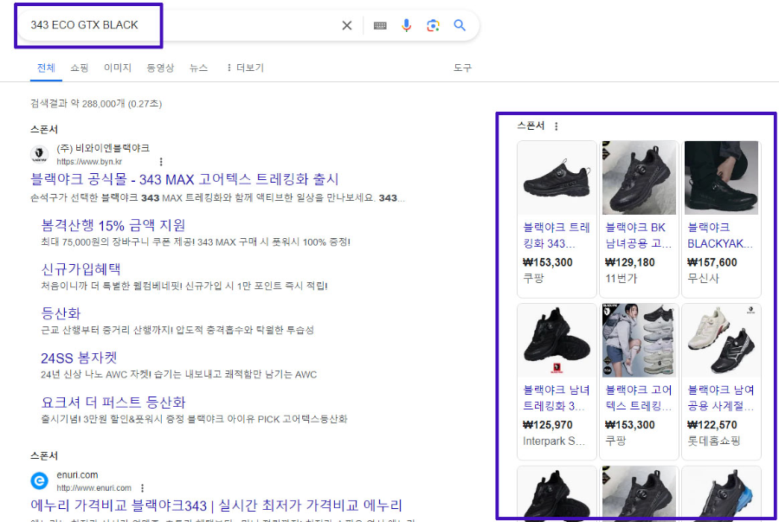Open 무신사 shoe thumbnail priced ₩157,600
This screenshot has height=522, width=779.
[721, 177]
